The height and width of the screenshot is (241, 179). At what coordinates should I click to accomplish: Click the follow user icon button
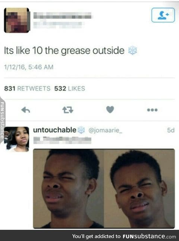click(163, 15)
